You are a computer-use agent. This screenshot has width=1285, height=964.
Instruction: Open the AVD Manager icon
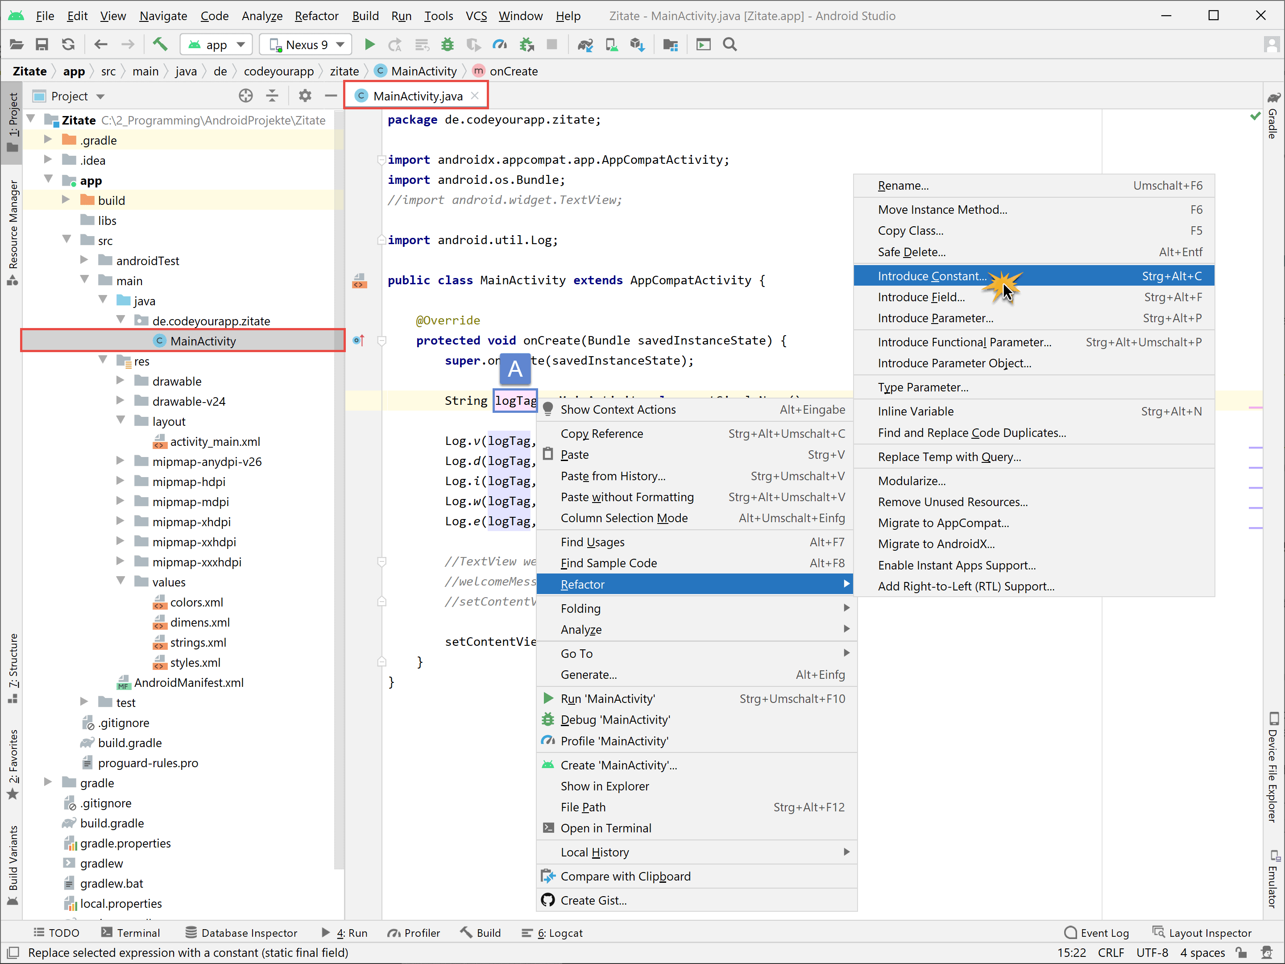point(611,45)
